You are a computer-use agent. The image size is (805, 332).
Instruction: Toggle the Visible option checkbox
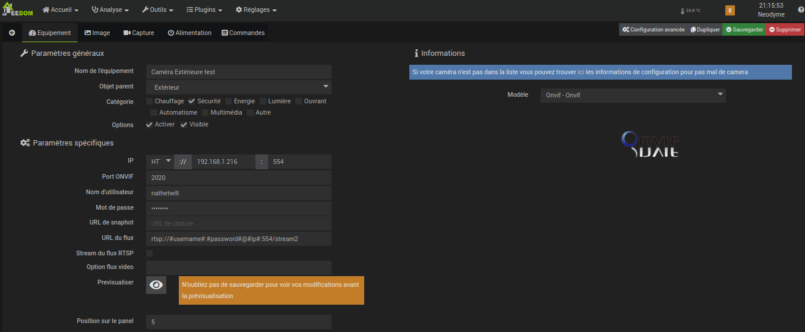[184, 125]
